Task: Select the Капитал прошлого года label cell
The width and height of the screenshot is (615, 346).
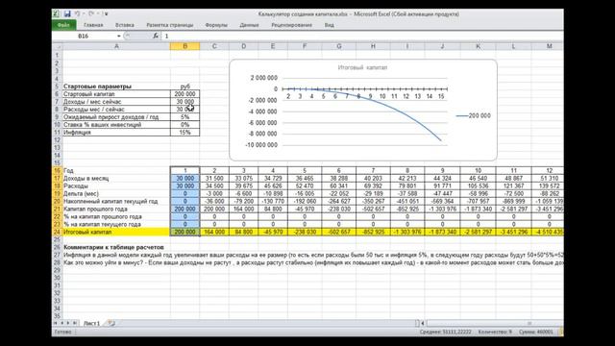Action: pyautogui.click(x=116, y=209)
